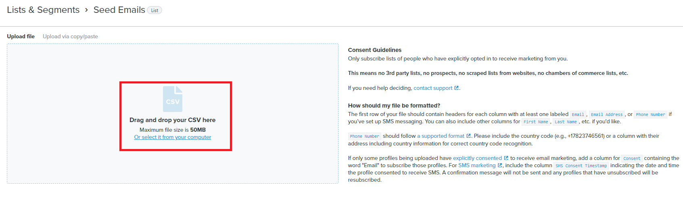Click the List badge next to Seed Emails
Screen dimensions: 683x201
155,10
